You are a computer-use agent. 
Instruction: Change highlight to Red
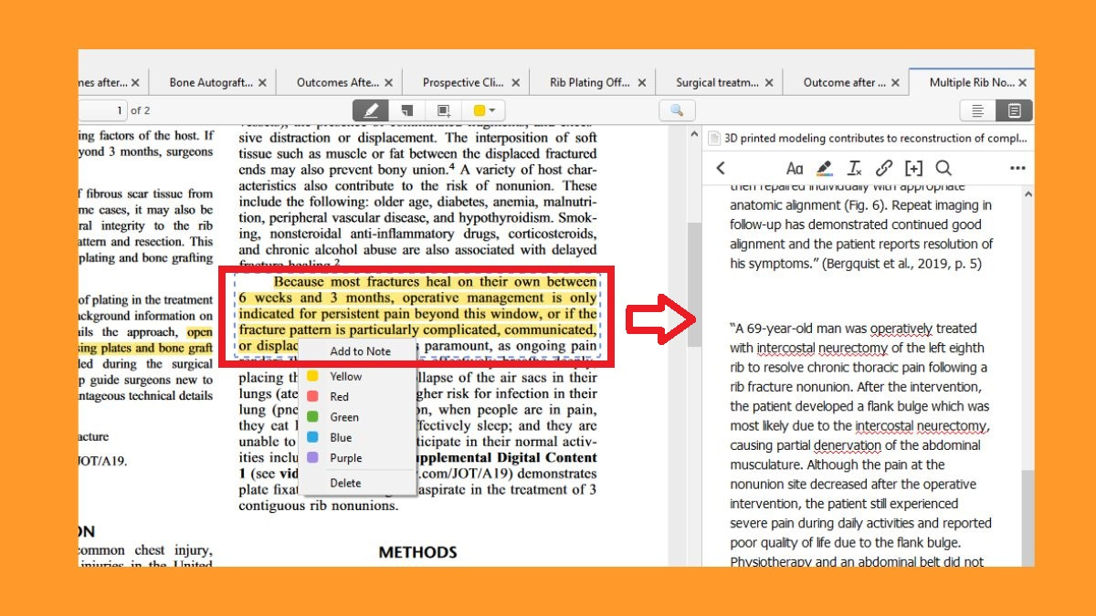[x=360, y=397]
